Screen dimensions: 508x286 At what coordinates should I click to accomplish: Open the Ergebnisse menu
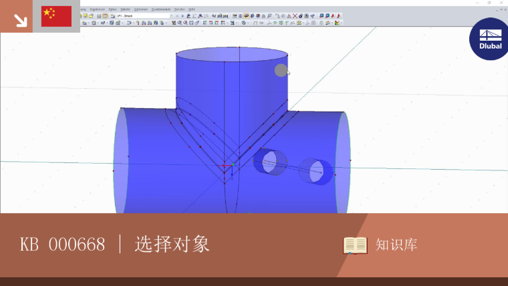(97, 9)
